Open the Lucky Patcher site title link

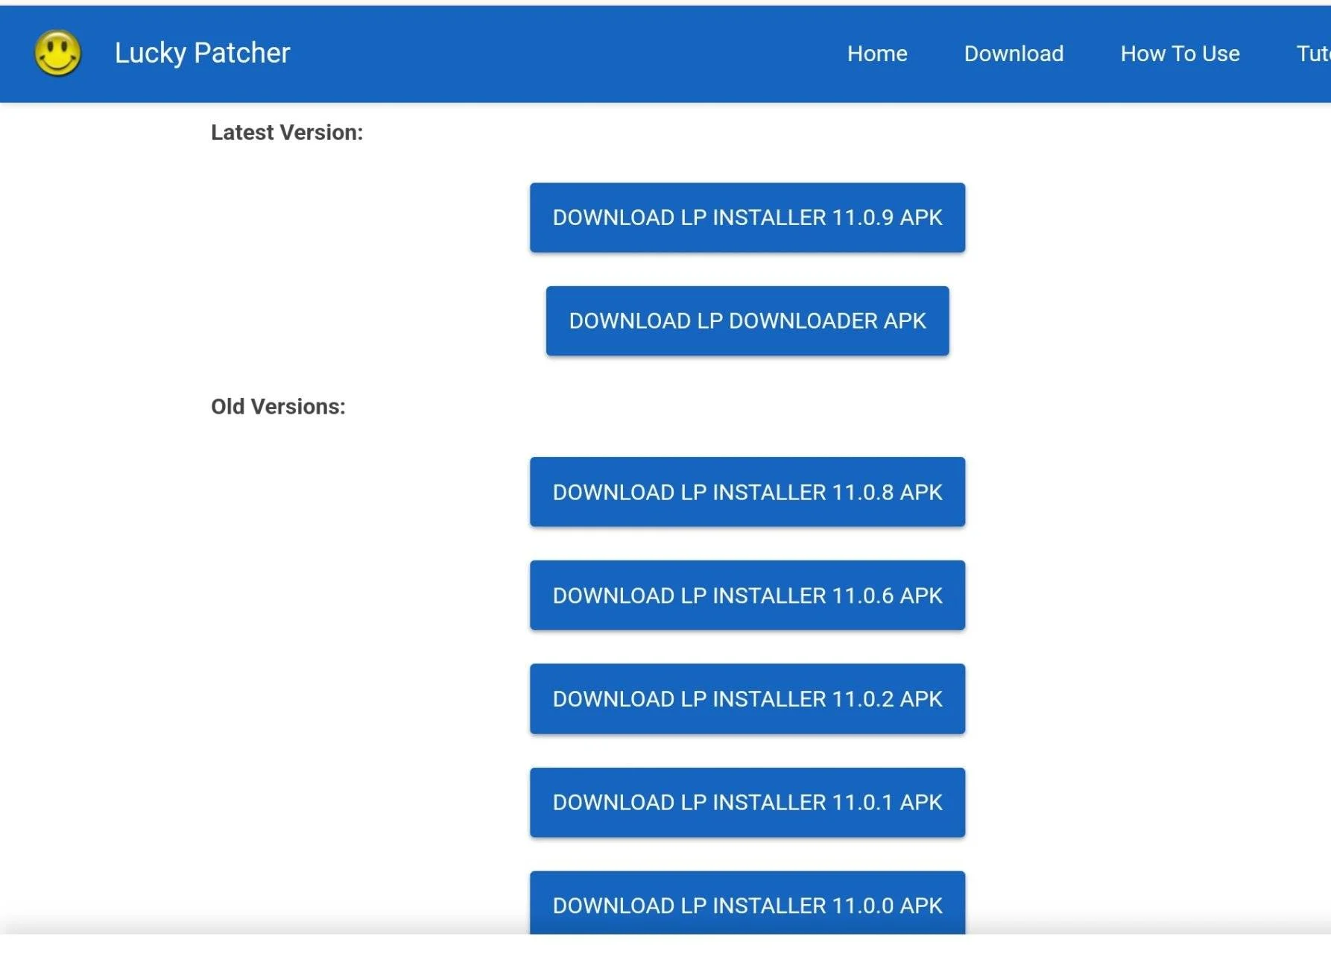pyautogui.click(x=202, y=53)
